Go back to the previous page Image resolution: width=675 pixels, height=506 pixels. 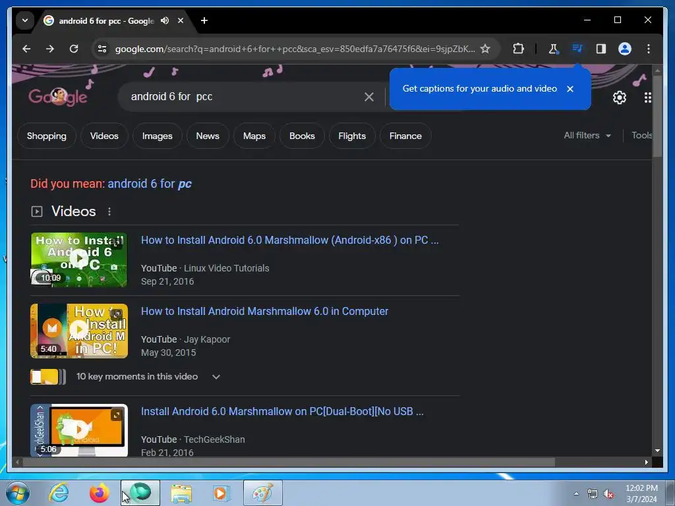tap(26, 49)
